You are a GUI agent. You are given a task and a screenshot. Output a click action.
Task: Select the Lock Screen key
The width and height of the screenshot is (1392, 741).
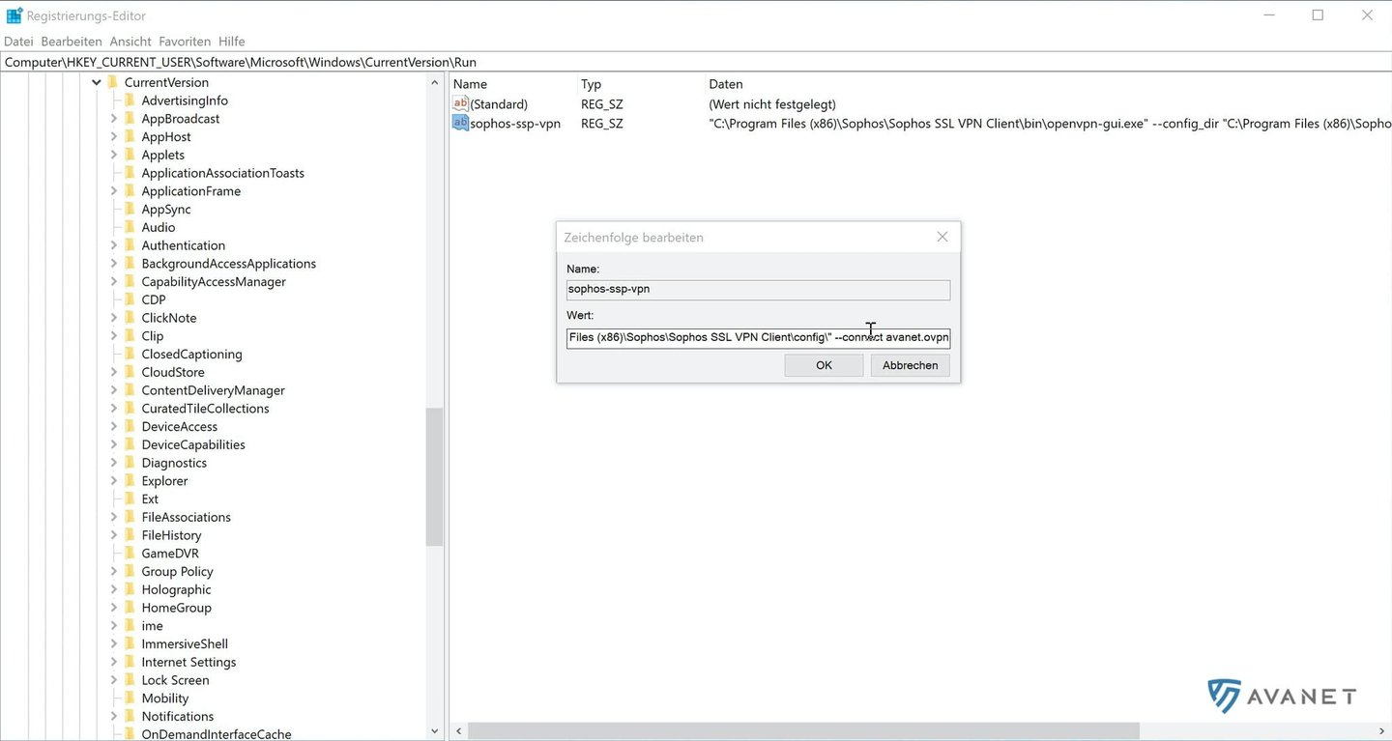tap(175, 680)
